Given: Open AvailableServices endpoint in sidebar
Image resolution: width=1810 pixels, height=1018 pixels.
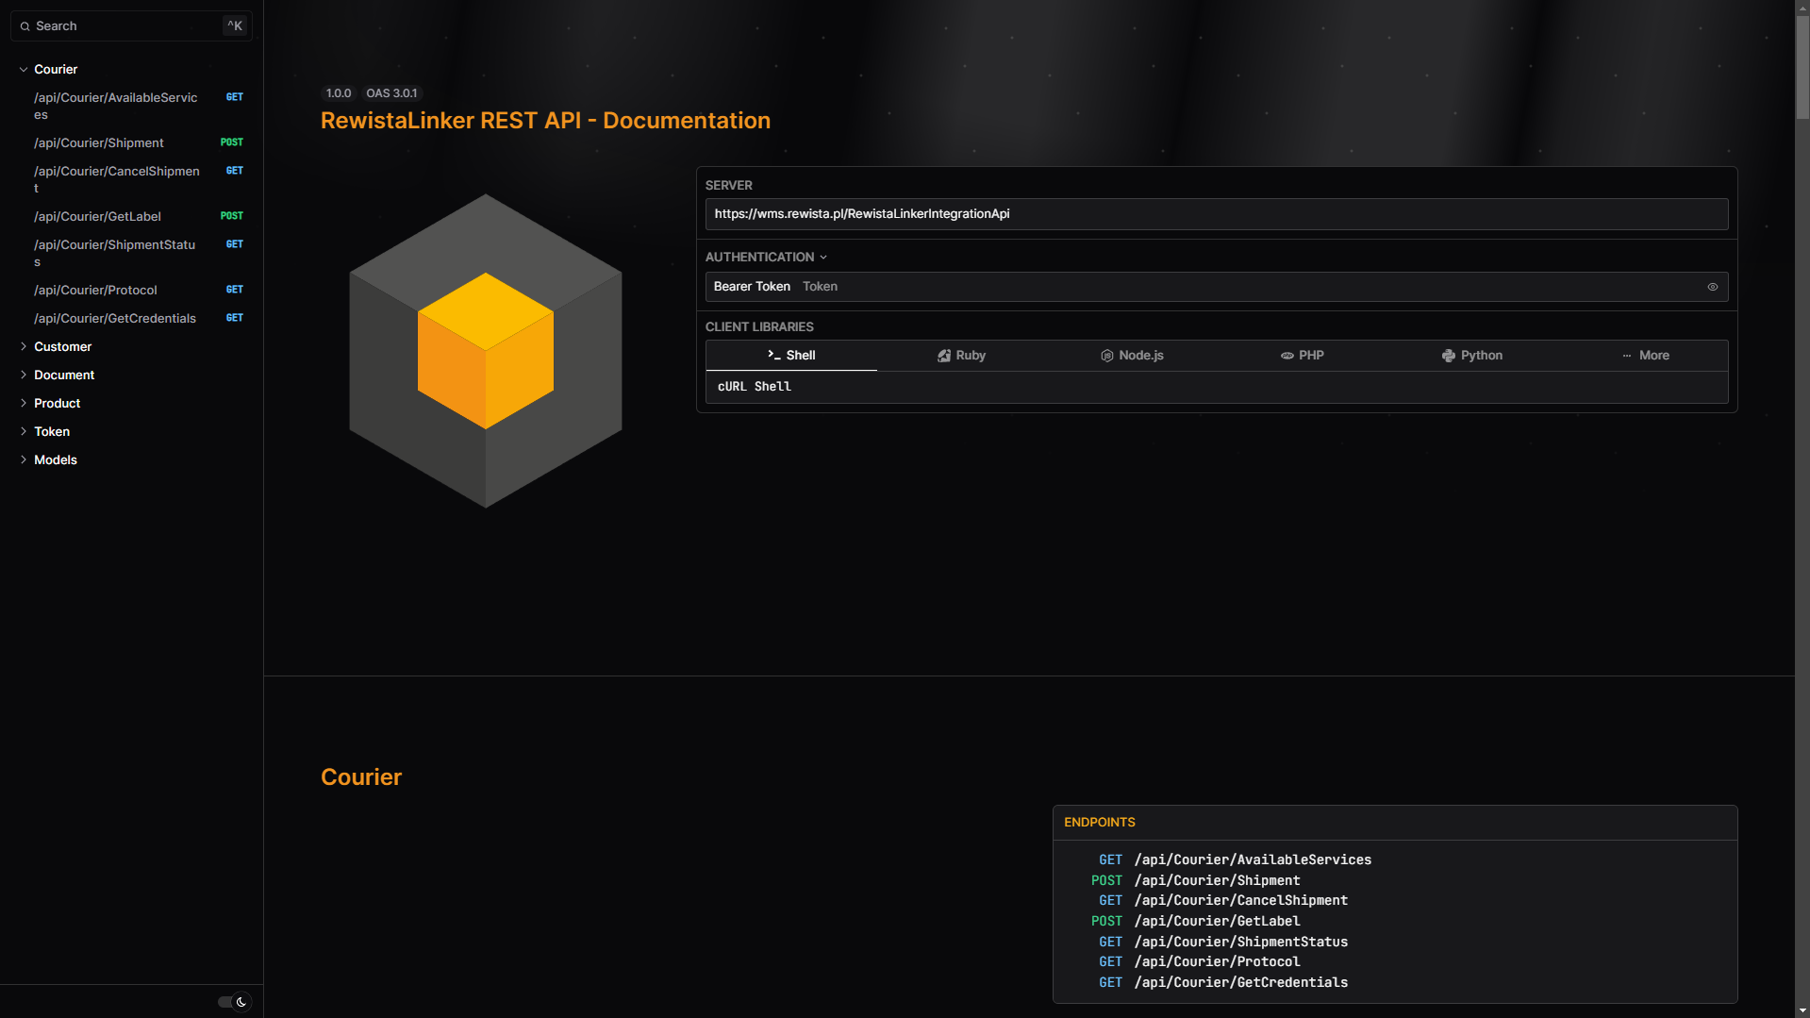Looking at the screenshot, I should pos(132,106).
